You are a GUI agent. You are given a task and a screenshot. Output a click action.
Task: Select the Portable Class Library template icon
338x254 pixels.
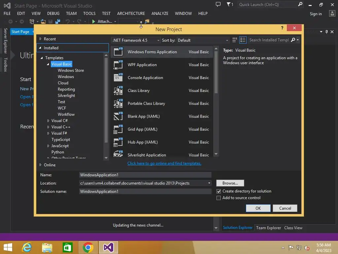pos(118,104)
